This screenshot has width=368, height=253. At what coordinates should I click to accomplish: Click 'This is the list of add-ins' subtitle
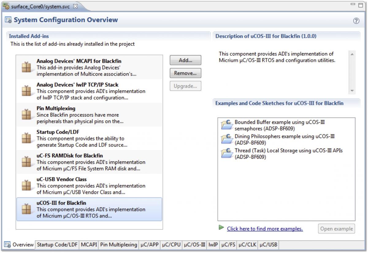[x=73, y=44]
